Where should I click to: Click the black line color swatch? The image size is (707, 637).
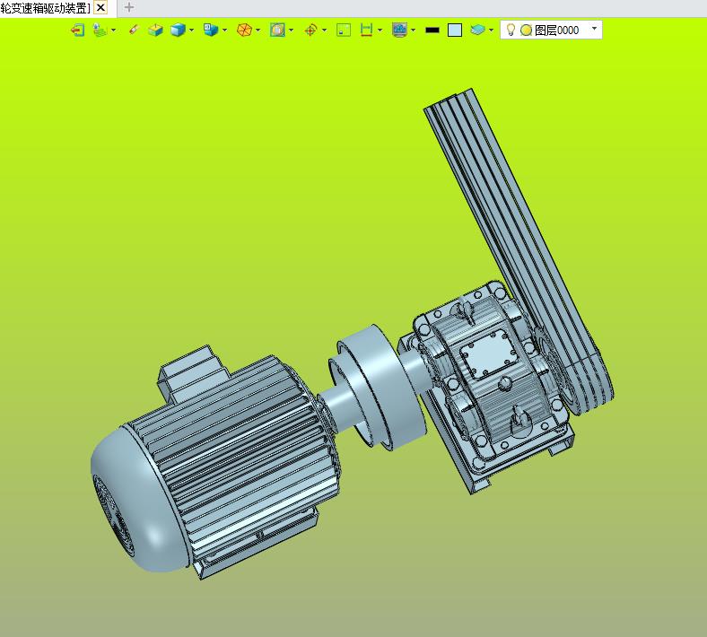pyautogui.click(x=432, y=31)
